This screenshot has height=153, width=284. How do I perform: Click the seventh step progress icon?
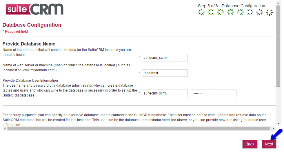tap(260, 12)
